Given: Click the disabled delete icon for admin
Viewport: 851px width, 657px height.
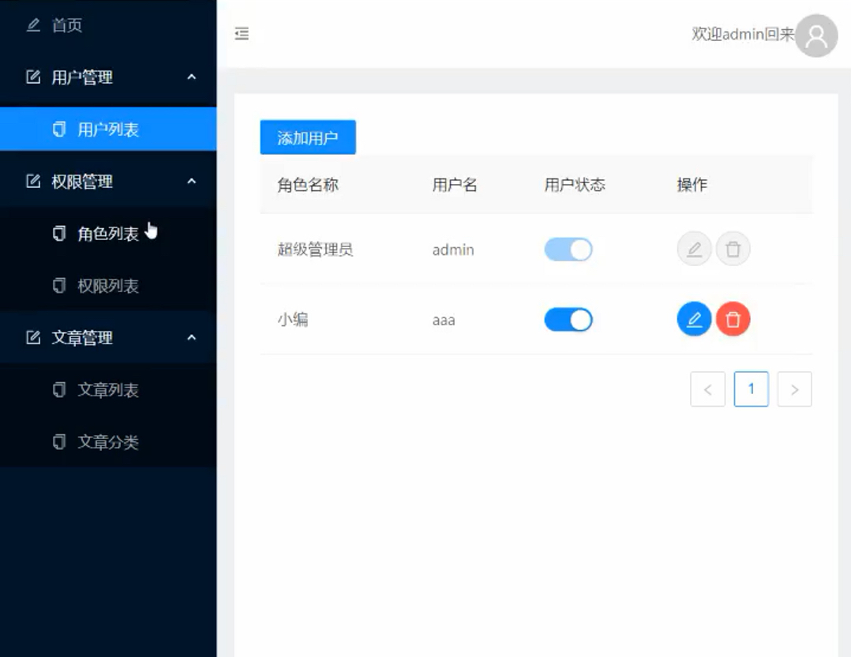Looking at the screenshot, I should tap(733, 250).
